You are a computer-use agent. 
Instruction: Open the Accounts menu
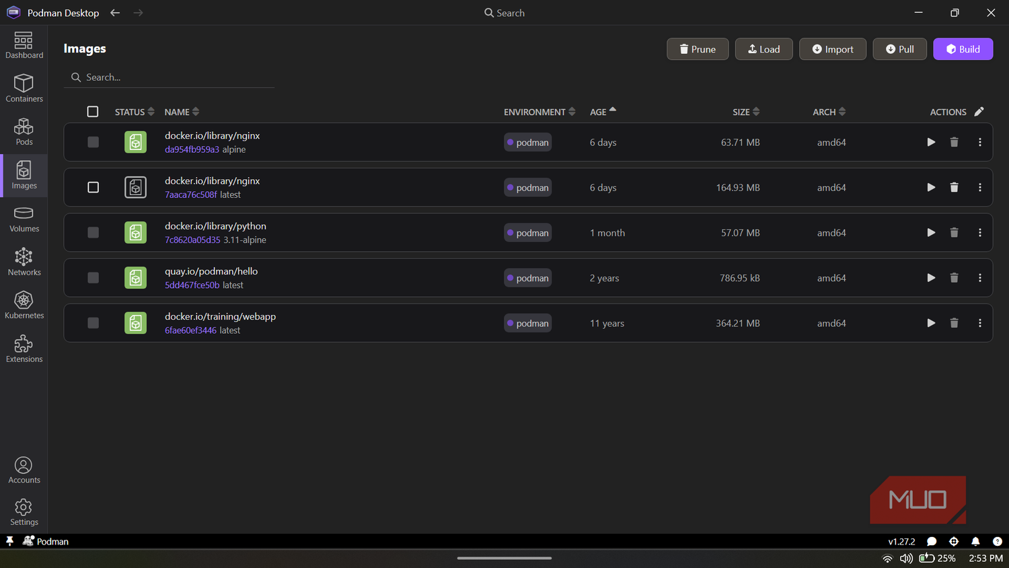(x=24, y=470)
